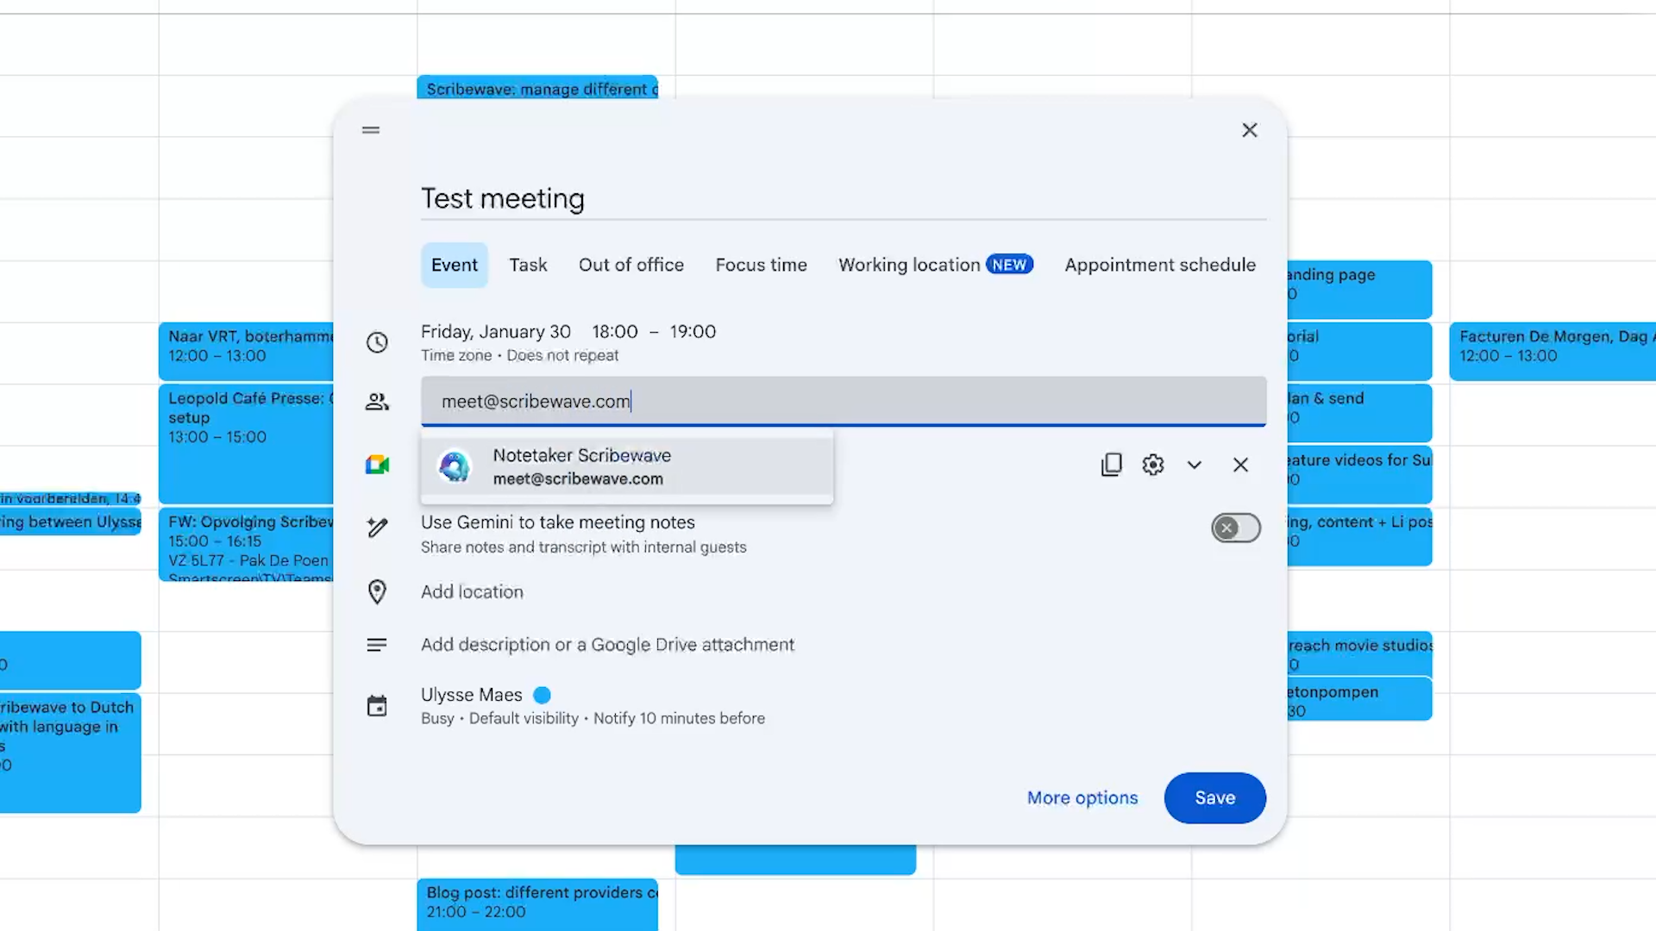Open More options link
Image resolution: width=1656 pixels, height=931 pixels.
(x=1082, y=797)
